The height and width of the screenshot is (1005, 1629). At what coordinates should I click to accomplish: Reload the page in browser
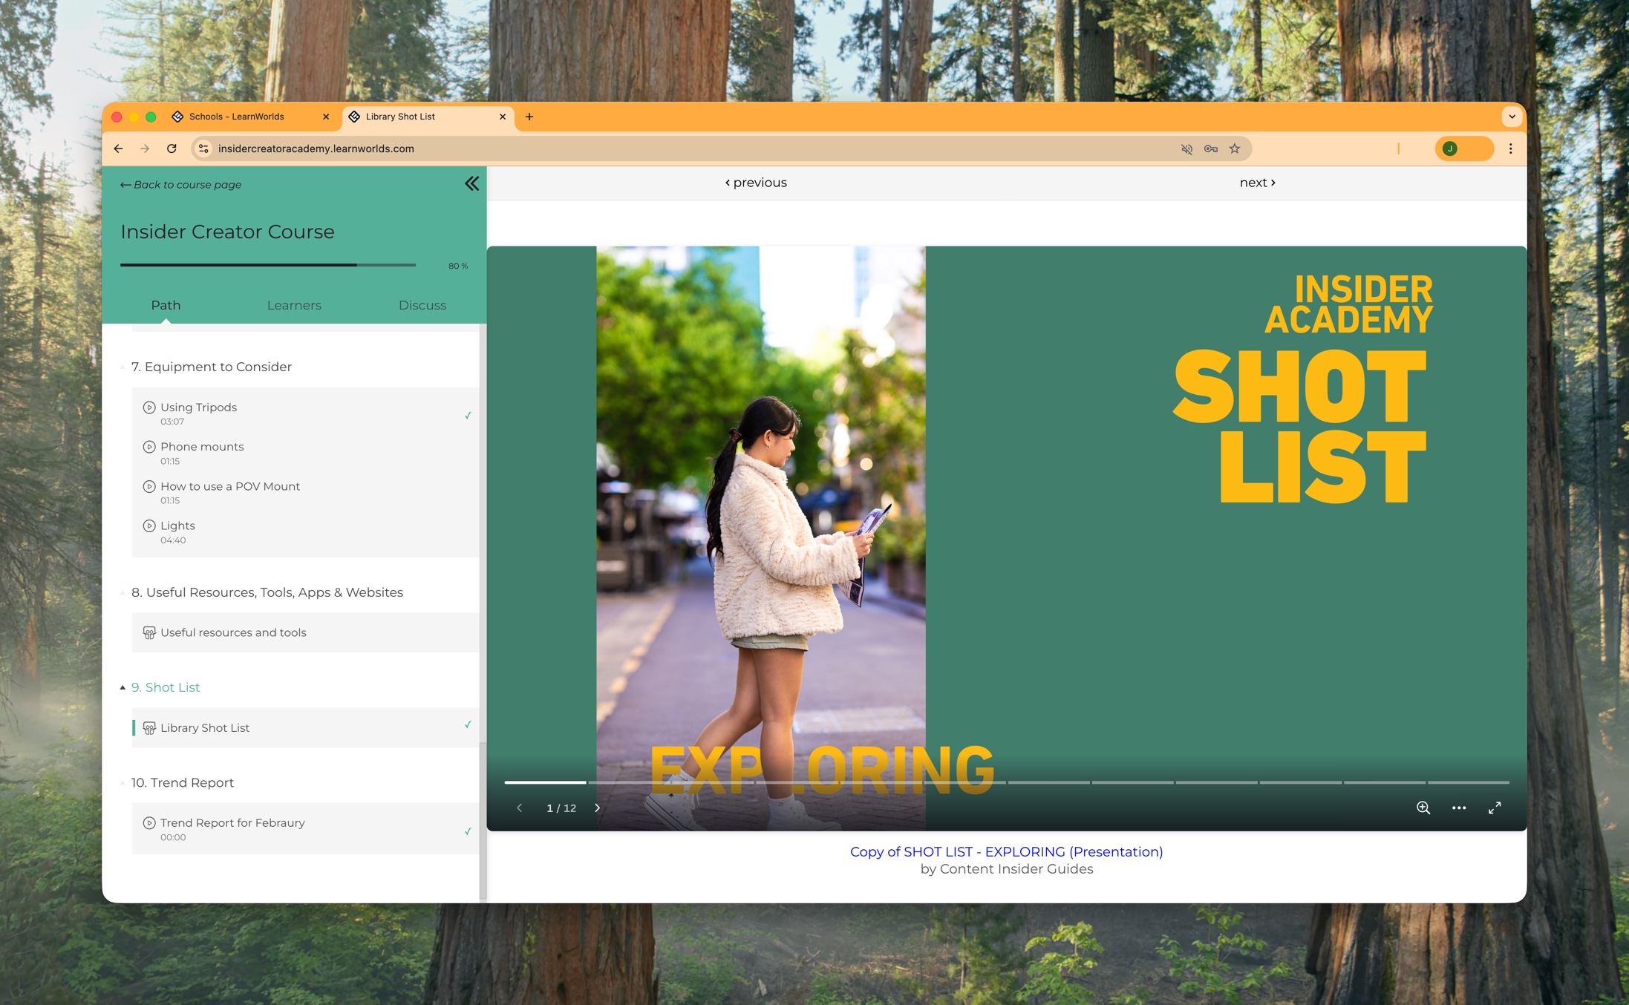(172, 148)
